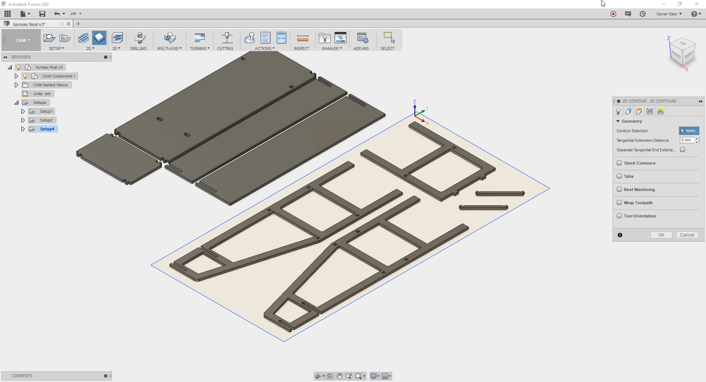Click the Post Process G1 G2 icon
The height and width of the screenshot is (382, 706).
265,38
